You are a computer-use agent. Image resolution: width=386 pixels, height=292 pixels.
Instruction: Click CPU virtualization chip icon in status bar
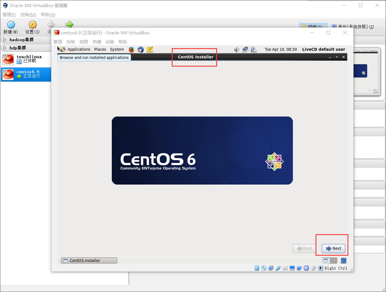pyautogui.click(x=306, y=268)
